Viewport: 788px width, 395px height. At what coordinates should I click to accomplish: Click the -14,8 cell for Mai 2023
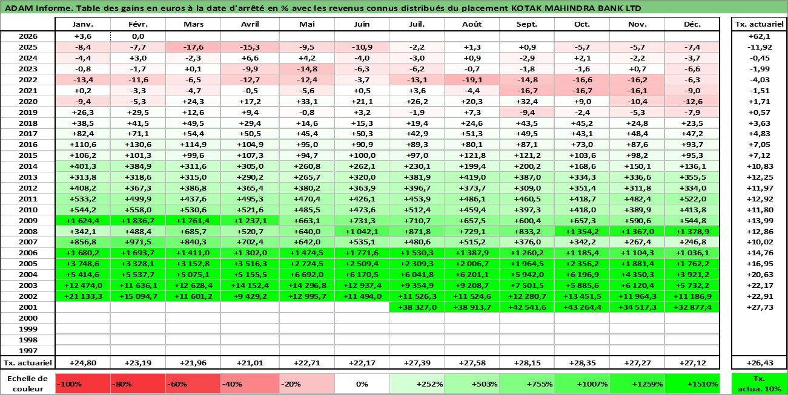pyautogui.click(x=307, y=69)
